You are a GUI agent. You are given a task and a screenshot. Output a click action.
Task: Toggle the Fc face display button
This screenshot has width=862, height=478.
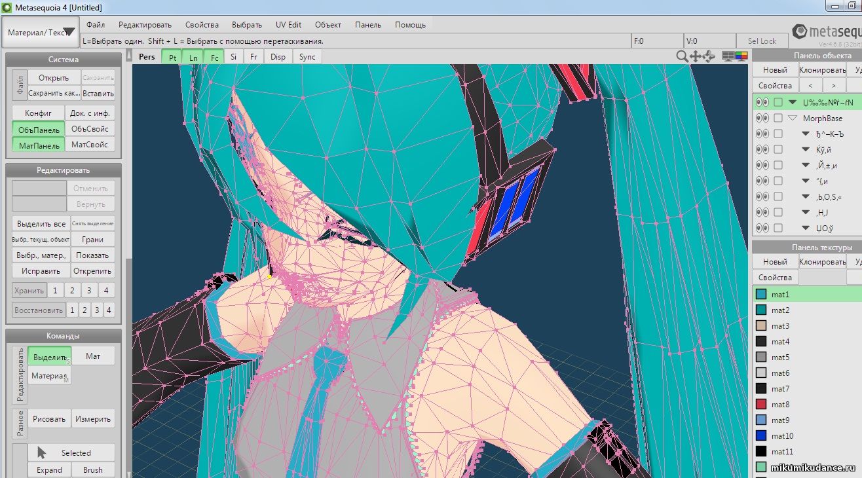214,57
